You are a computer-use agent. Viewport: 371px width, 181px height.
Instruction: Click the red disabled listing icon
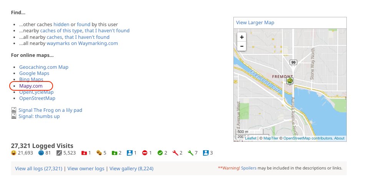coord(145,153)
